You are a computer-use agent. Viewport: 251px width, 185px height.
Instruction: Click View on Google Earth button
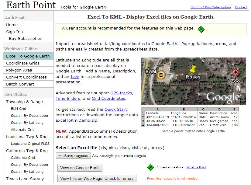pyautogui.click(x=80, y=168)
